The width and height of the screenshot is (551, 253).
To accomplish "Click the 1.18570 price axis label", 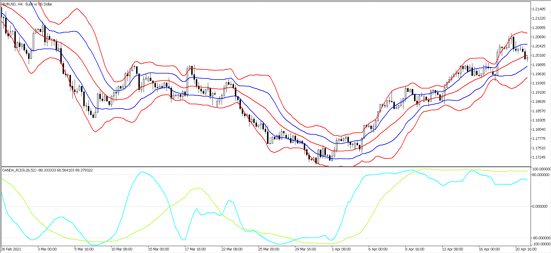I will click(539, 111).
